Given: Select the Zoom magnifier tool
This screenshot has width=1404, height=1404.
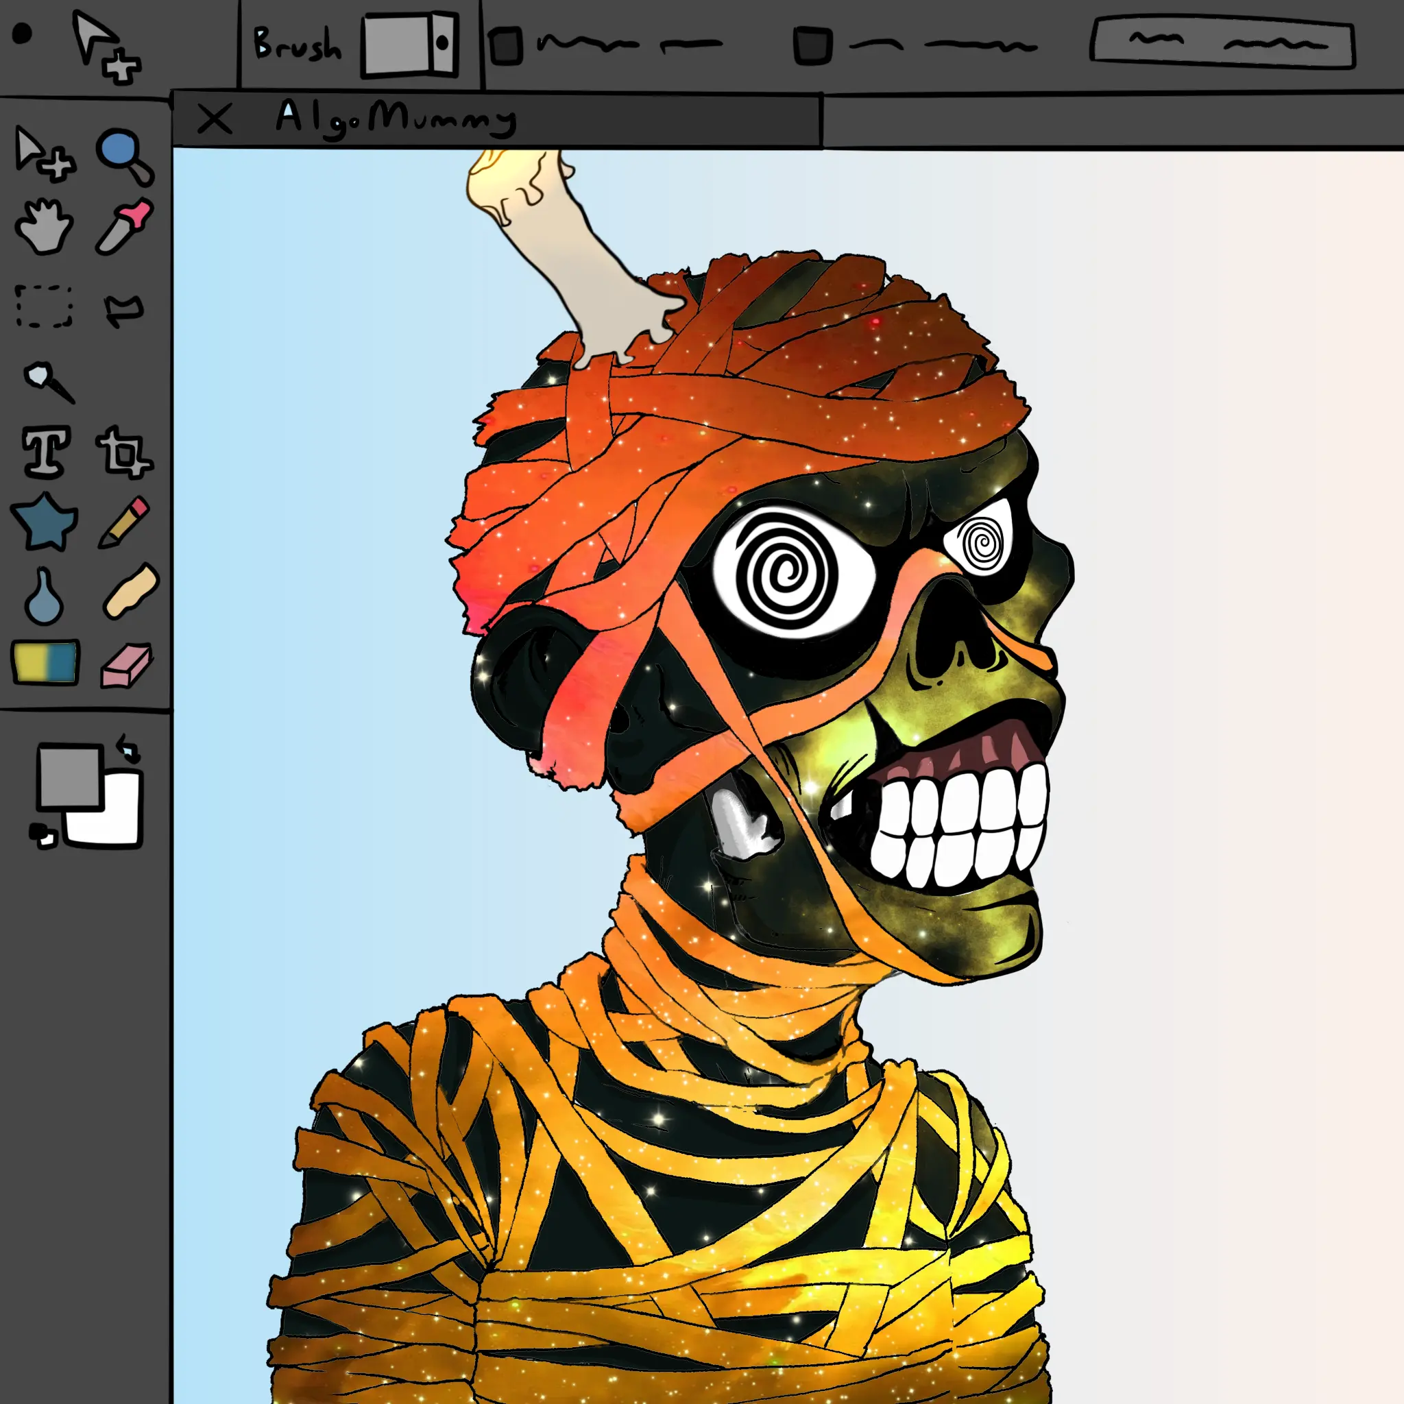Looking at the screenshot, I should coord(123,154).
